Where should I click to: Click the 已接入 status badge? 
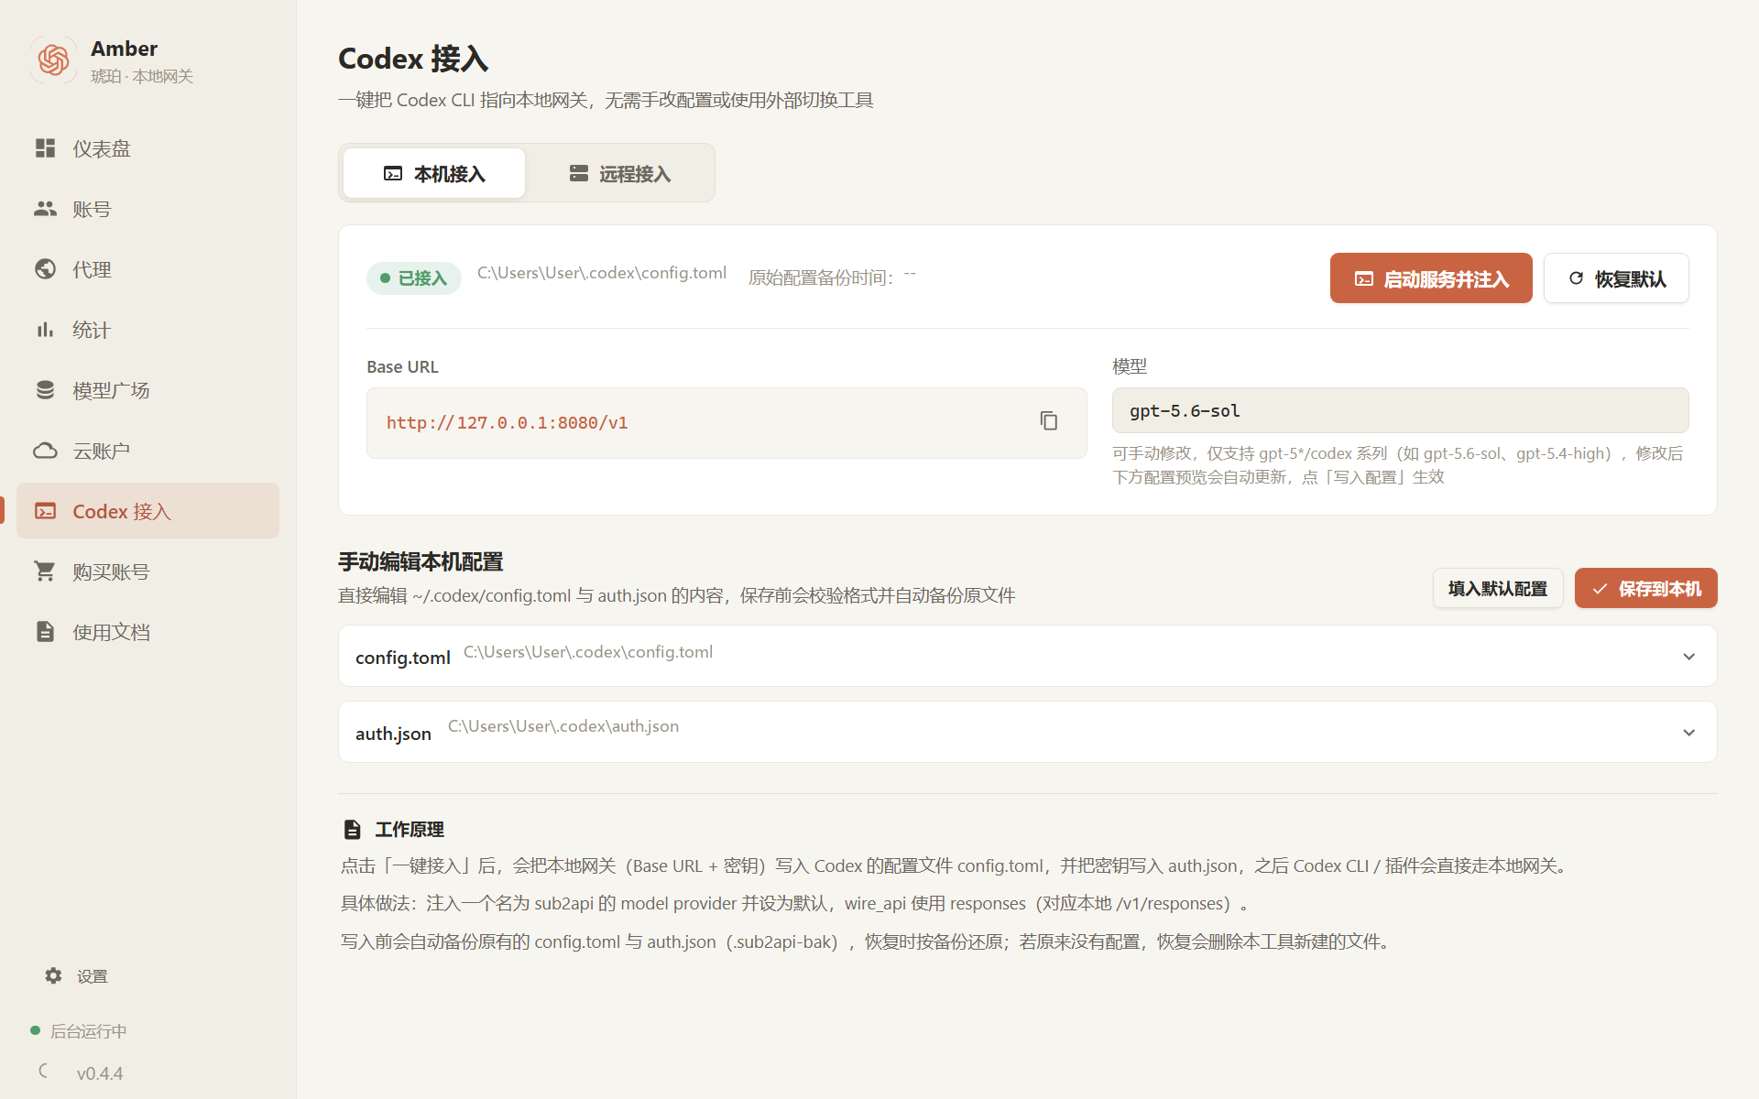point(414,277)
